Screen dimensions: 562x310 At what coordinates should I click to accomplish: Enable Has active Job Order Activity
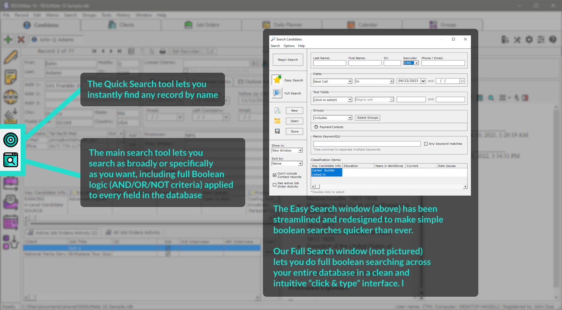point(274,185)
